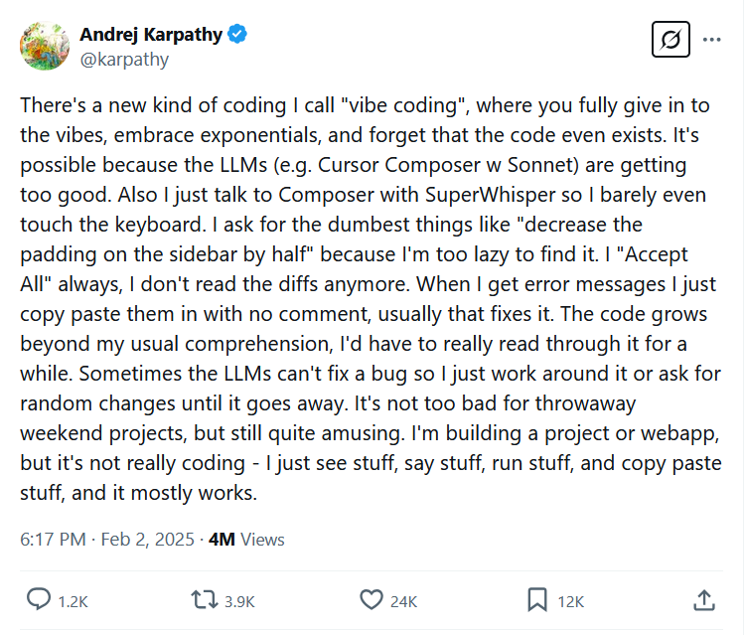Like the post with the heart icon
The height and width of the screenshot is (635, 745).
[371, 600]
